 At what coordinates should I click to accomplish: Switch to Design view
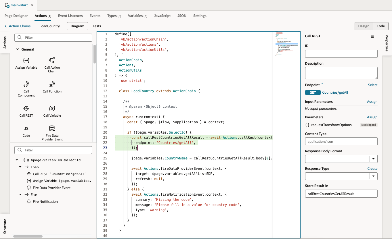click(x=364, y=26)
